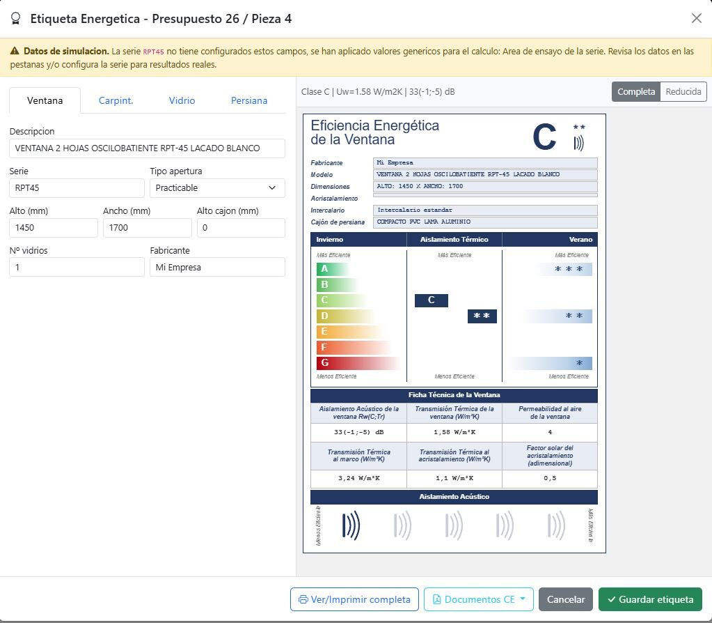Expand the Documentos CE dropdown arrow
This screenshot has width=712, height=623.
tap(522, 599)
